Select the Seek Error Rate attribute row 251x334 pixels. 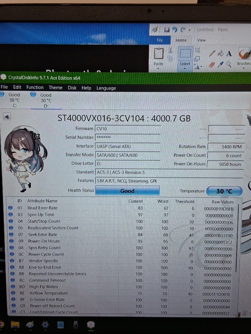coord(122,235)
